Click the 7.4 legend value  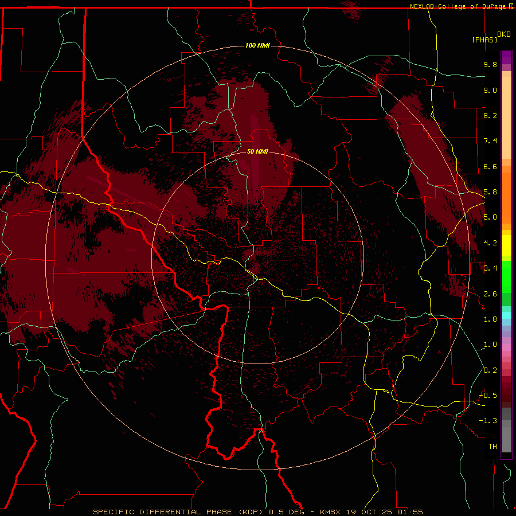(490, 141)
